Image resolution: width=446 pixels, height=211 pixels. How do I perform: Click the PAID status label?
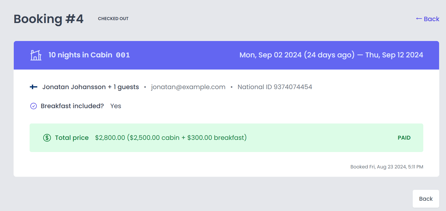coord(404,138)
